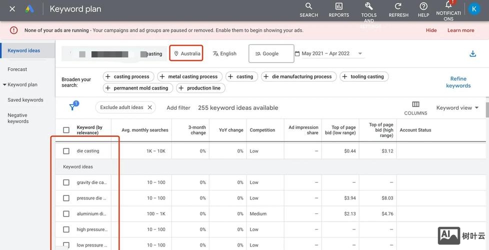Go to the Forecast section
This screenshot has height=250, width=489.
point(17,69)
